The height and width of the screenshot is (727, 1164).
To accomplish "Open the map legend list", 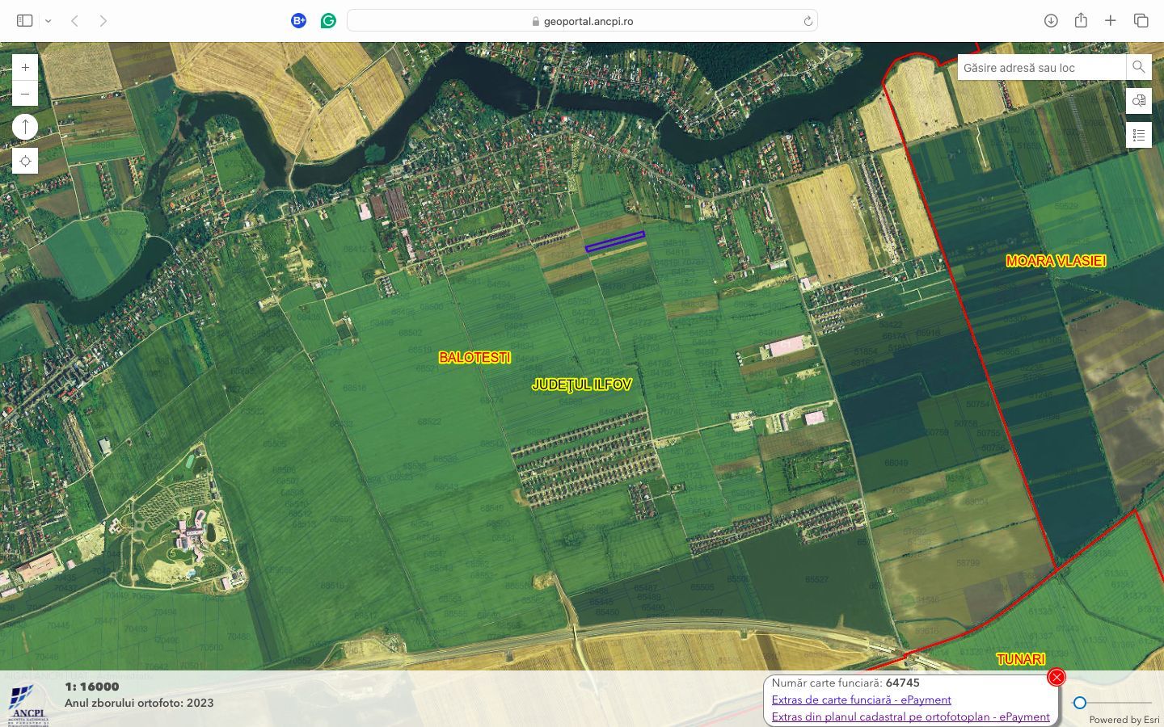I will pos(1138,135).
